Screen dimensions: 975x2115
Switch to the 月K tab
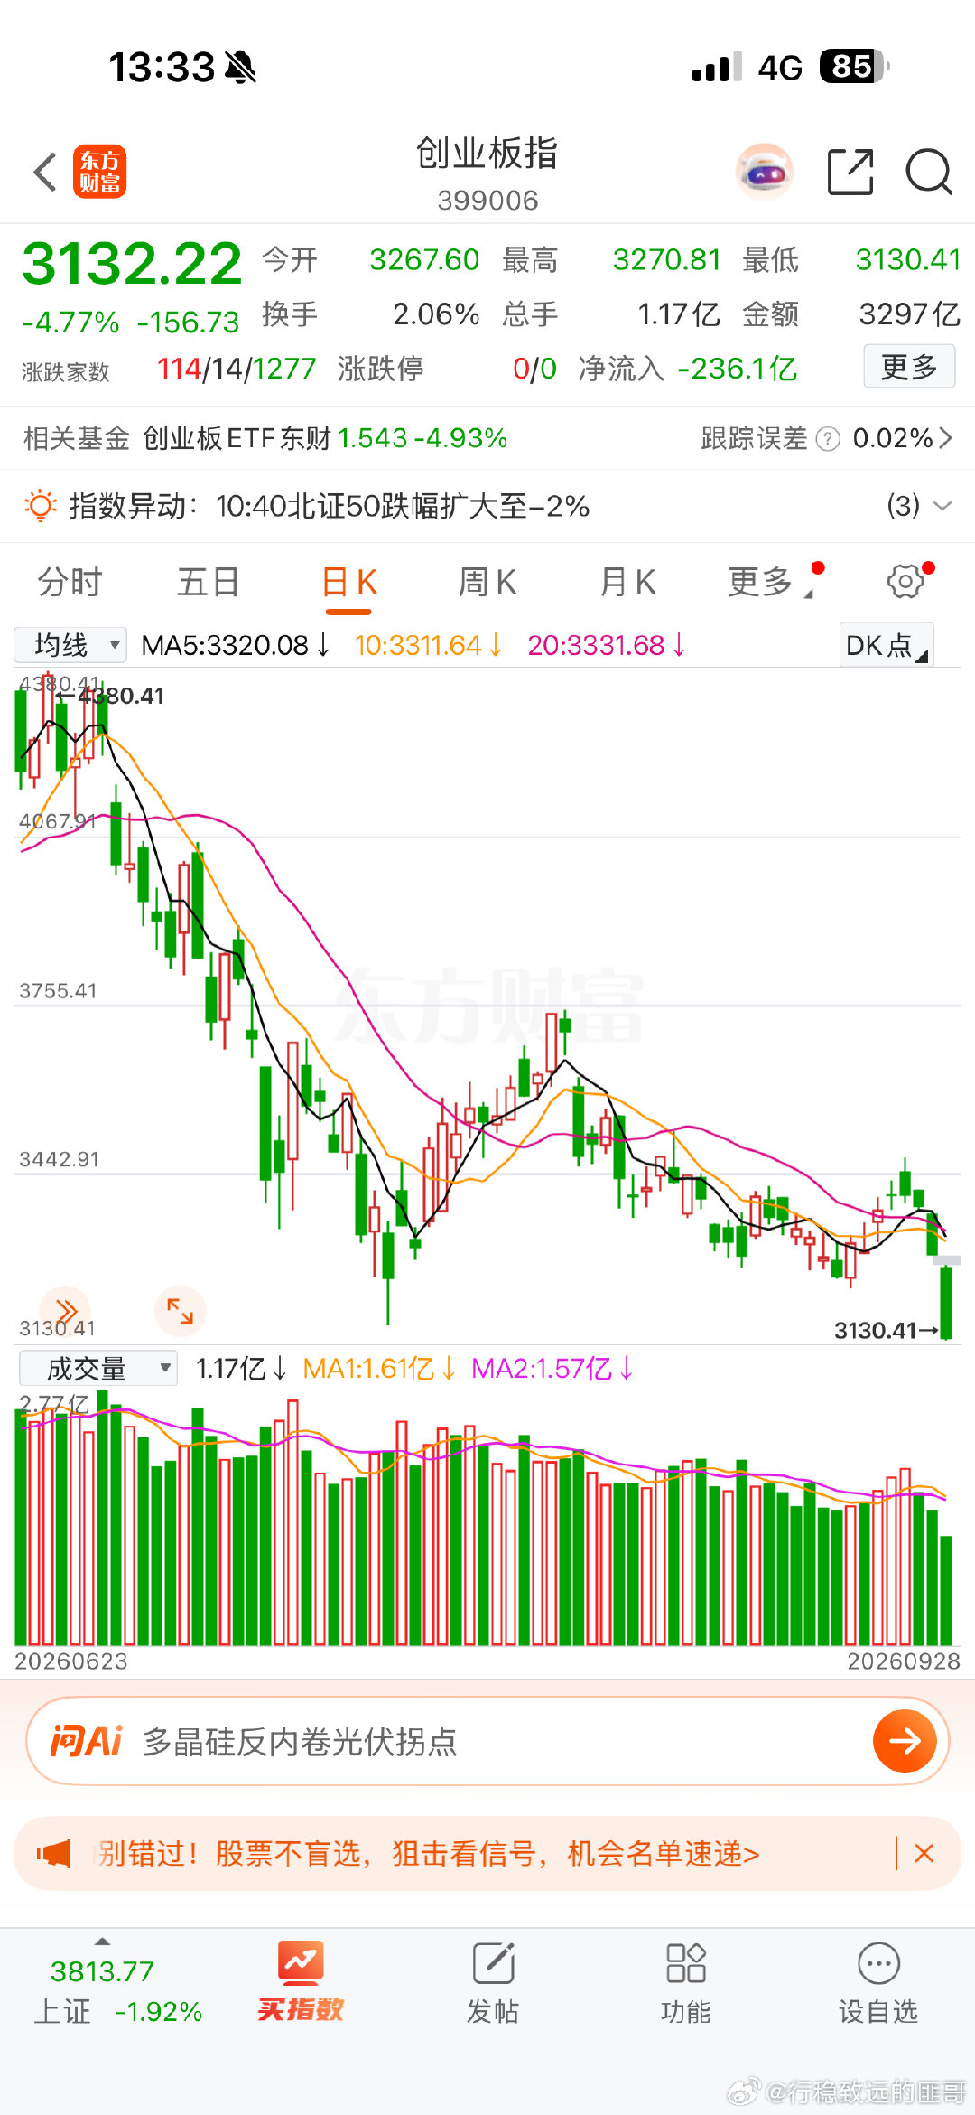[x=627, y=582]
